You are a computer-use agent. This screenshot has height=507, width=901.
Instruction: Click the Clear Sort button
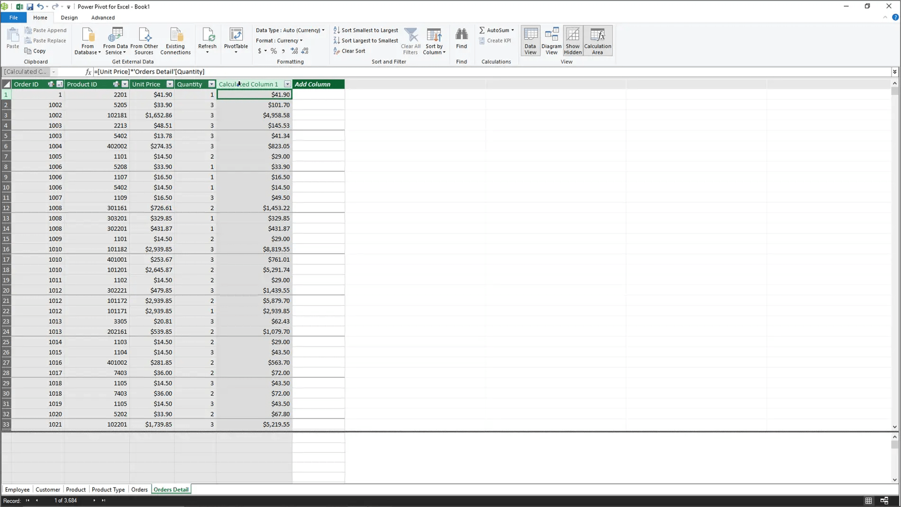point(349,51)
